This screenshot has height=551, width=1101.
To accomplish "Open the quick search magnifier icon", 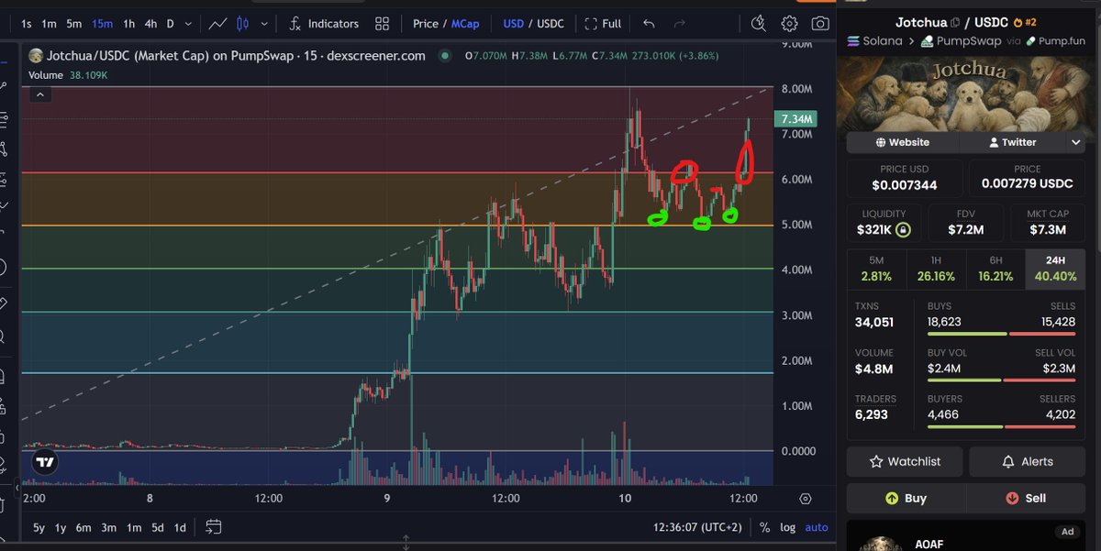I will tap(759, 24).
